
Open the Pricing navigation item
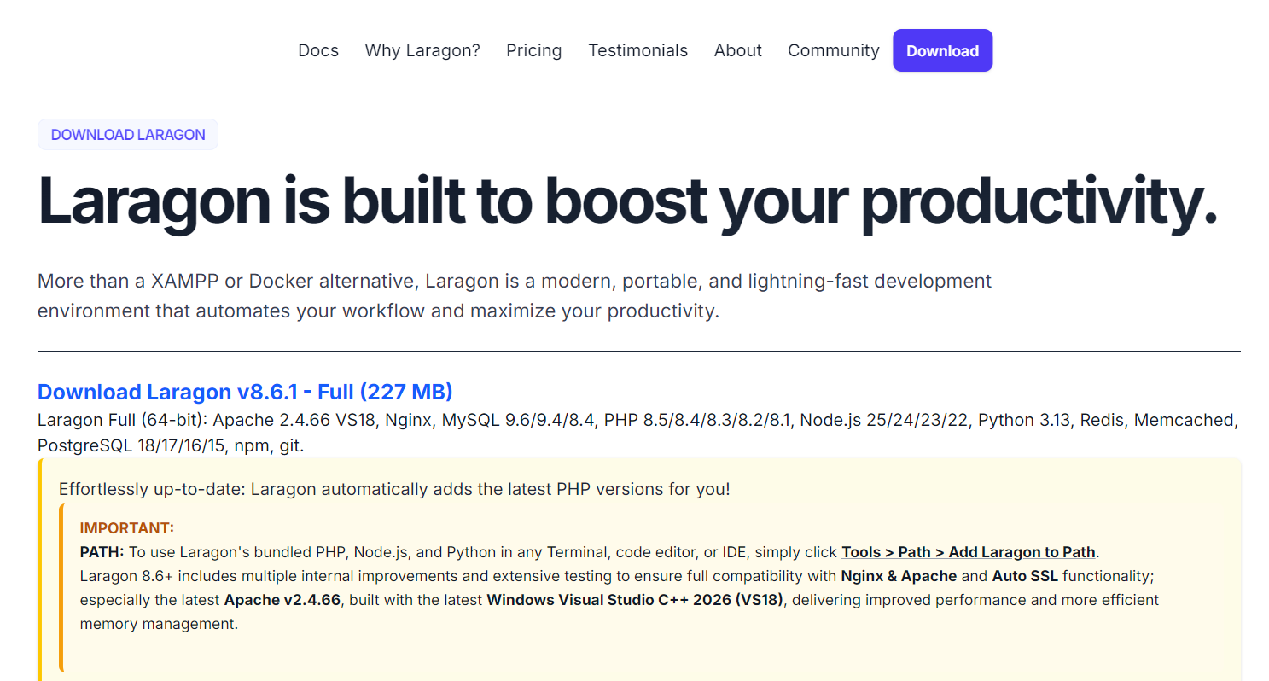534,50
